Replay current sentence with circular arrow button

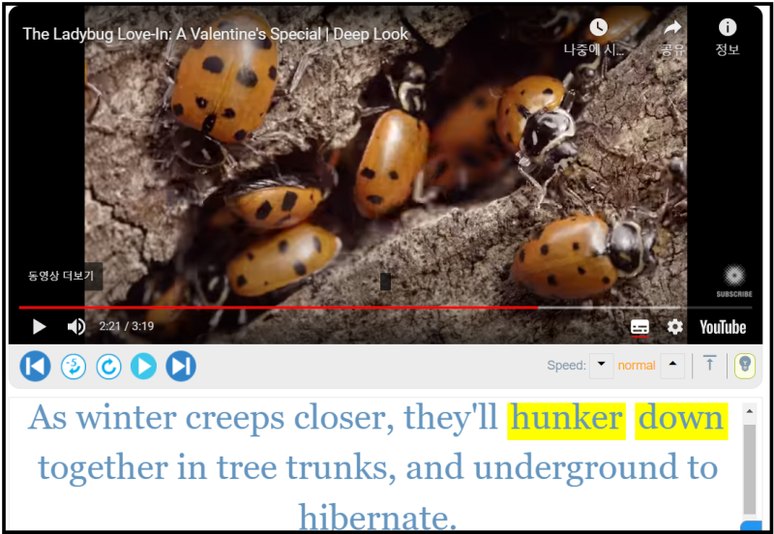[x=108, y=367]
